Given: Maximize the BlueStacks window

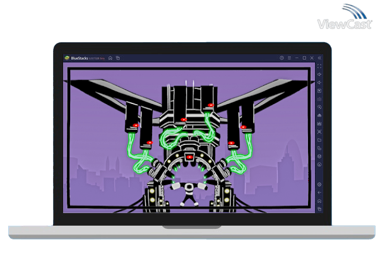Looking at the screenshot, I should [304, 58].
